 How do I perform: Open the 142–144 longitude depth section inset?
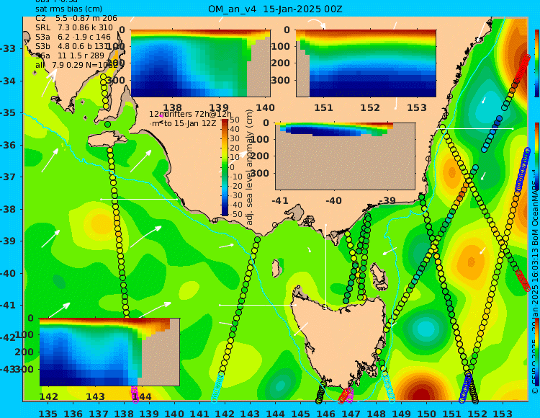(109, 352)
